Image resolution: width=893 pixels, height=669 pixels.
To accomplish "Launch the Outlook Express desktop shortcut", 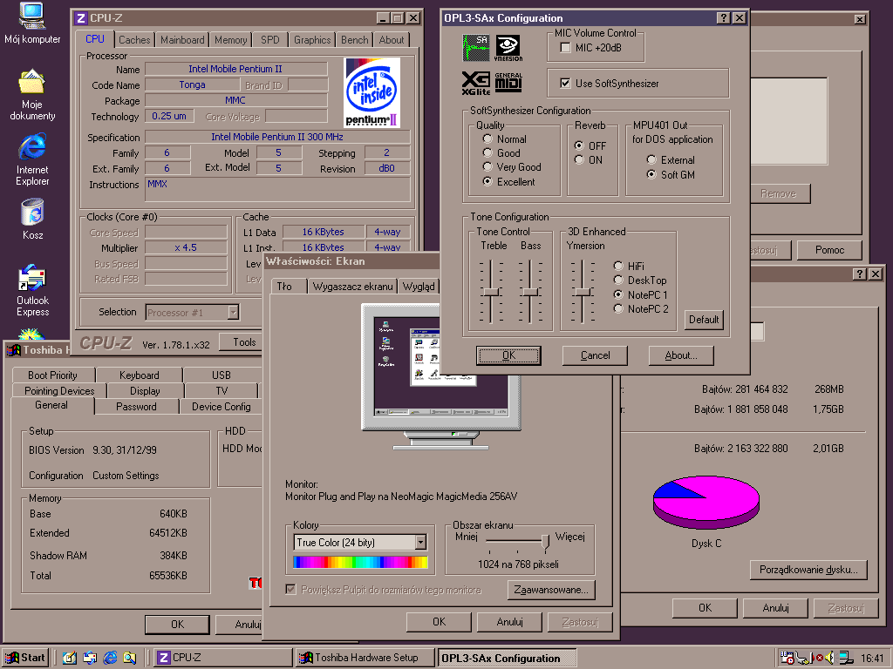I will pos(32,279).
